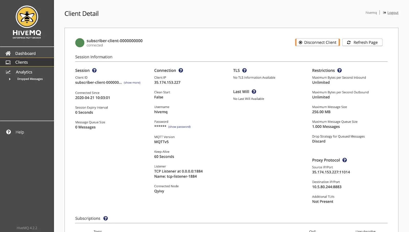409x232 pixels.
Task: Click the Refresh Page button
Action: click(x=362, y=43)
